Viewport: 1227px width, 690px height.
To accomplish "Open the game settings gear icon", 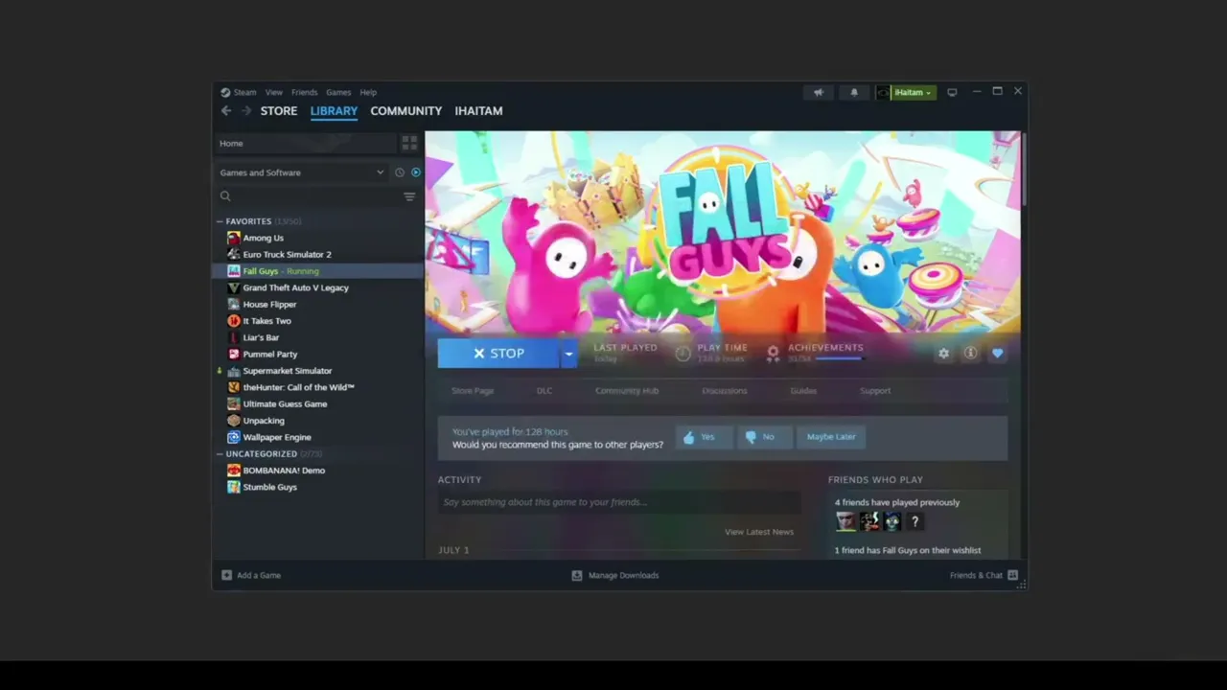I will coord(944,354).
